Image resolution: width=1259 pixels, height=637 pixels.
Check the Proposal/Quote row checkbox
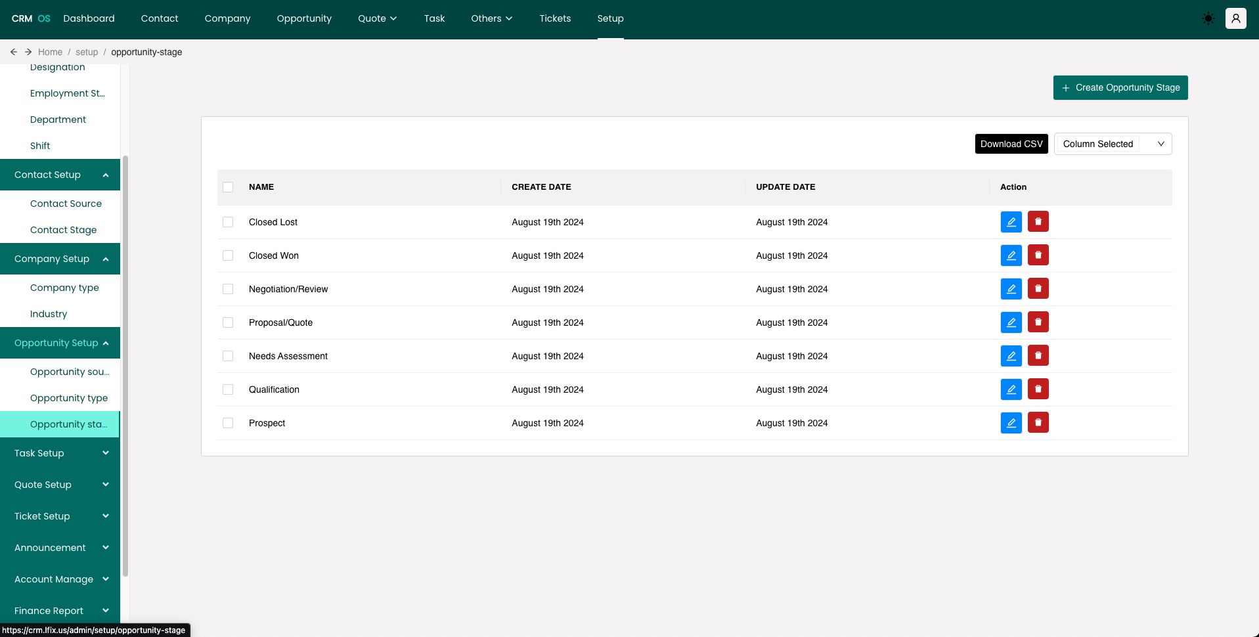228,322
